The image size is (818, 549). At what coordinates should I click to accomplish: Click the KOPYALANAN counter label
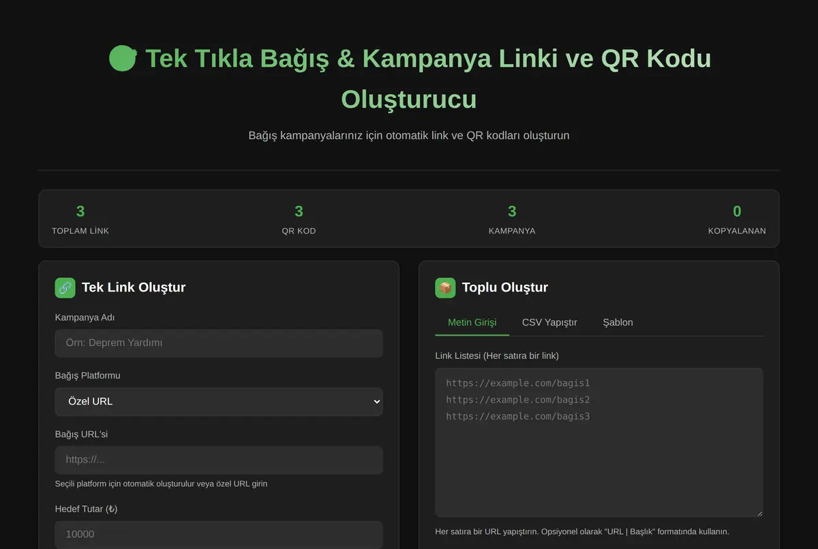tap(737, 231)
